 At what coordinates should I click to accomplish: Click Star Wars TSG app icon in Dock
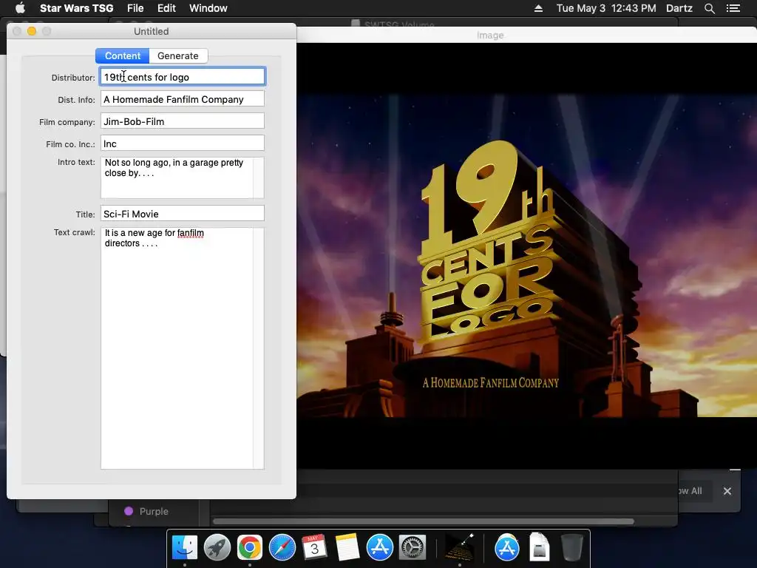tap(459, 547)
